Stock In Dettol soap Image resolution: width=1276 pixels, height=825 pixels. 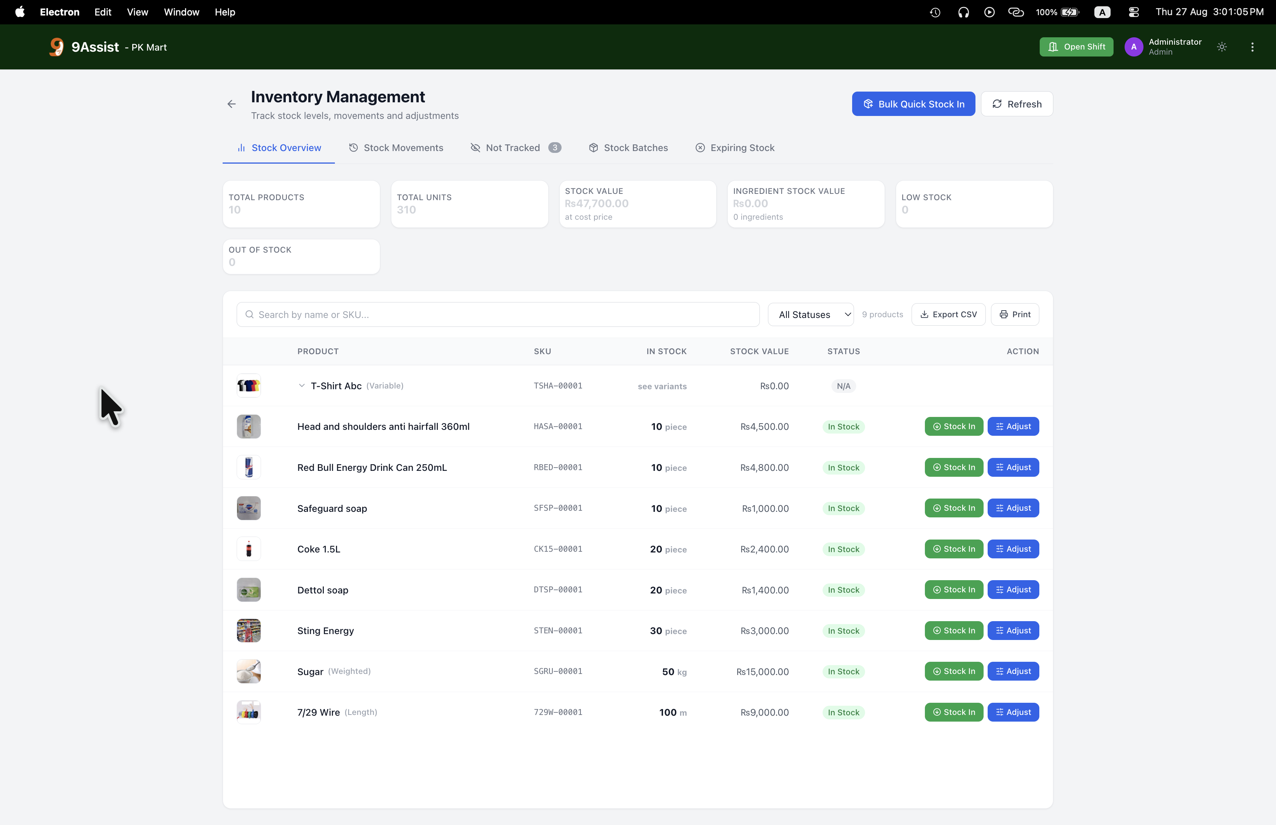click(954, 590)
